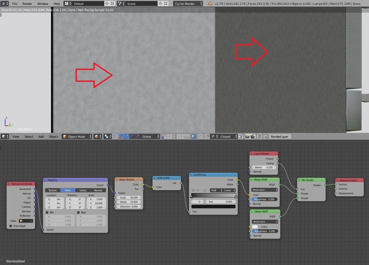The image size is (369, 265).
Task: Open the pivot point selector
Action: point(108,136)
